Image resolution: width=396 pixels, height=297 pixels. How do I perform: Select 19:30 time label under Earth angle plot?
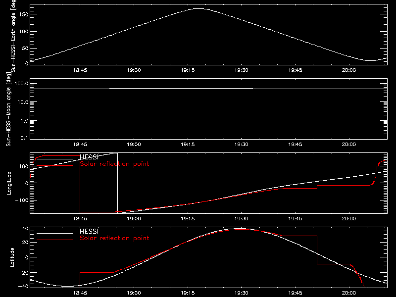click(x=242, y=70)
